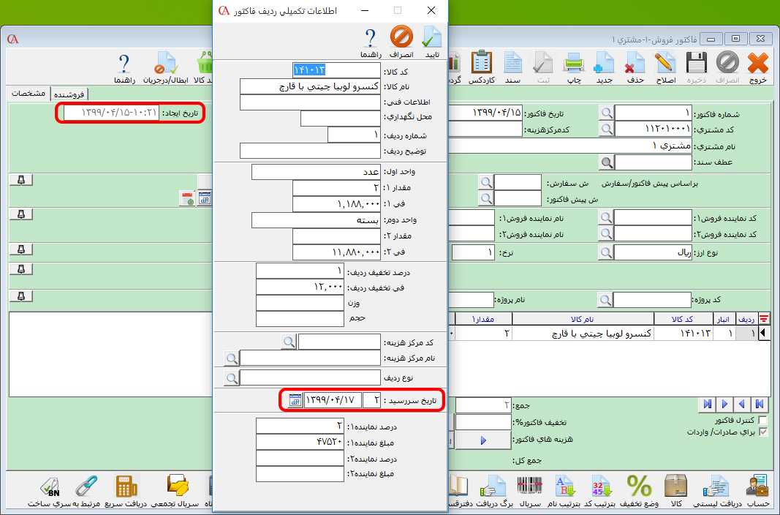Viewport: 780px width, 515px height.
Task: Click the تایید (Confirm) icon in dialog
Action: [432, 40]
